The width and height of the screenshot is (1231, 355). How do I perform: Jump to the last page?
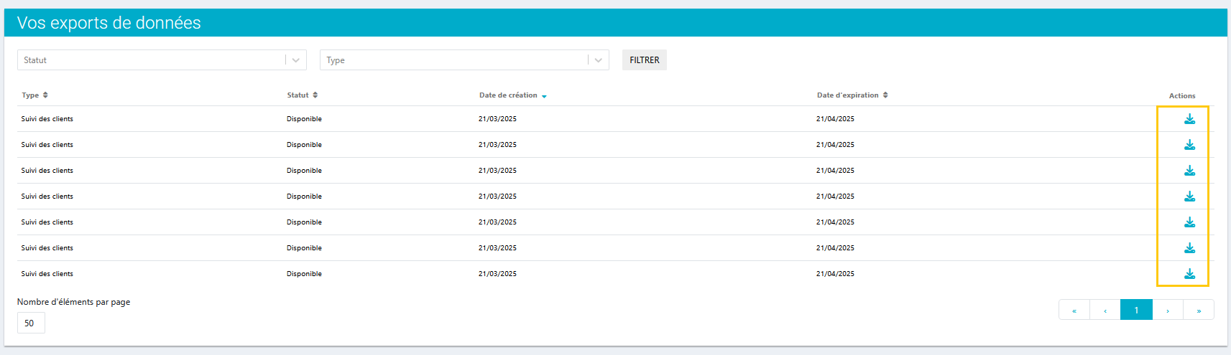click(x=1199, y=311)
